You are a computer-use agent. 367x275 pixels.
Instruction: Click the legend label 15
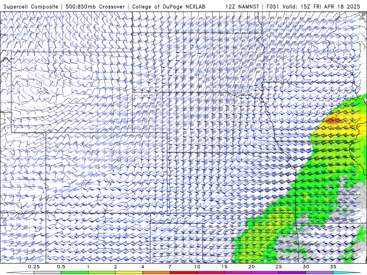pyautogui.click(x=224, y=267)
